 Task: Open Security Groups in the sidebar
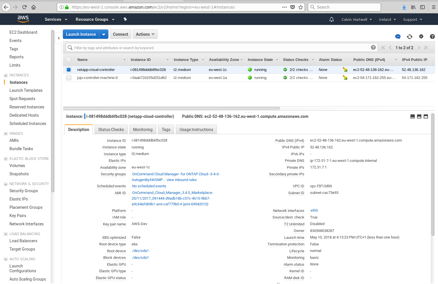click(x=24, y=191)
